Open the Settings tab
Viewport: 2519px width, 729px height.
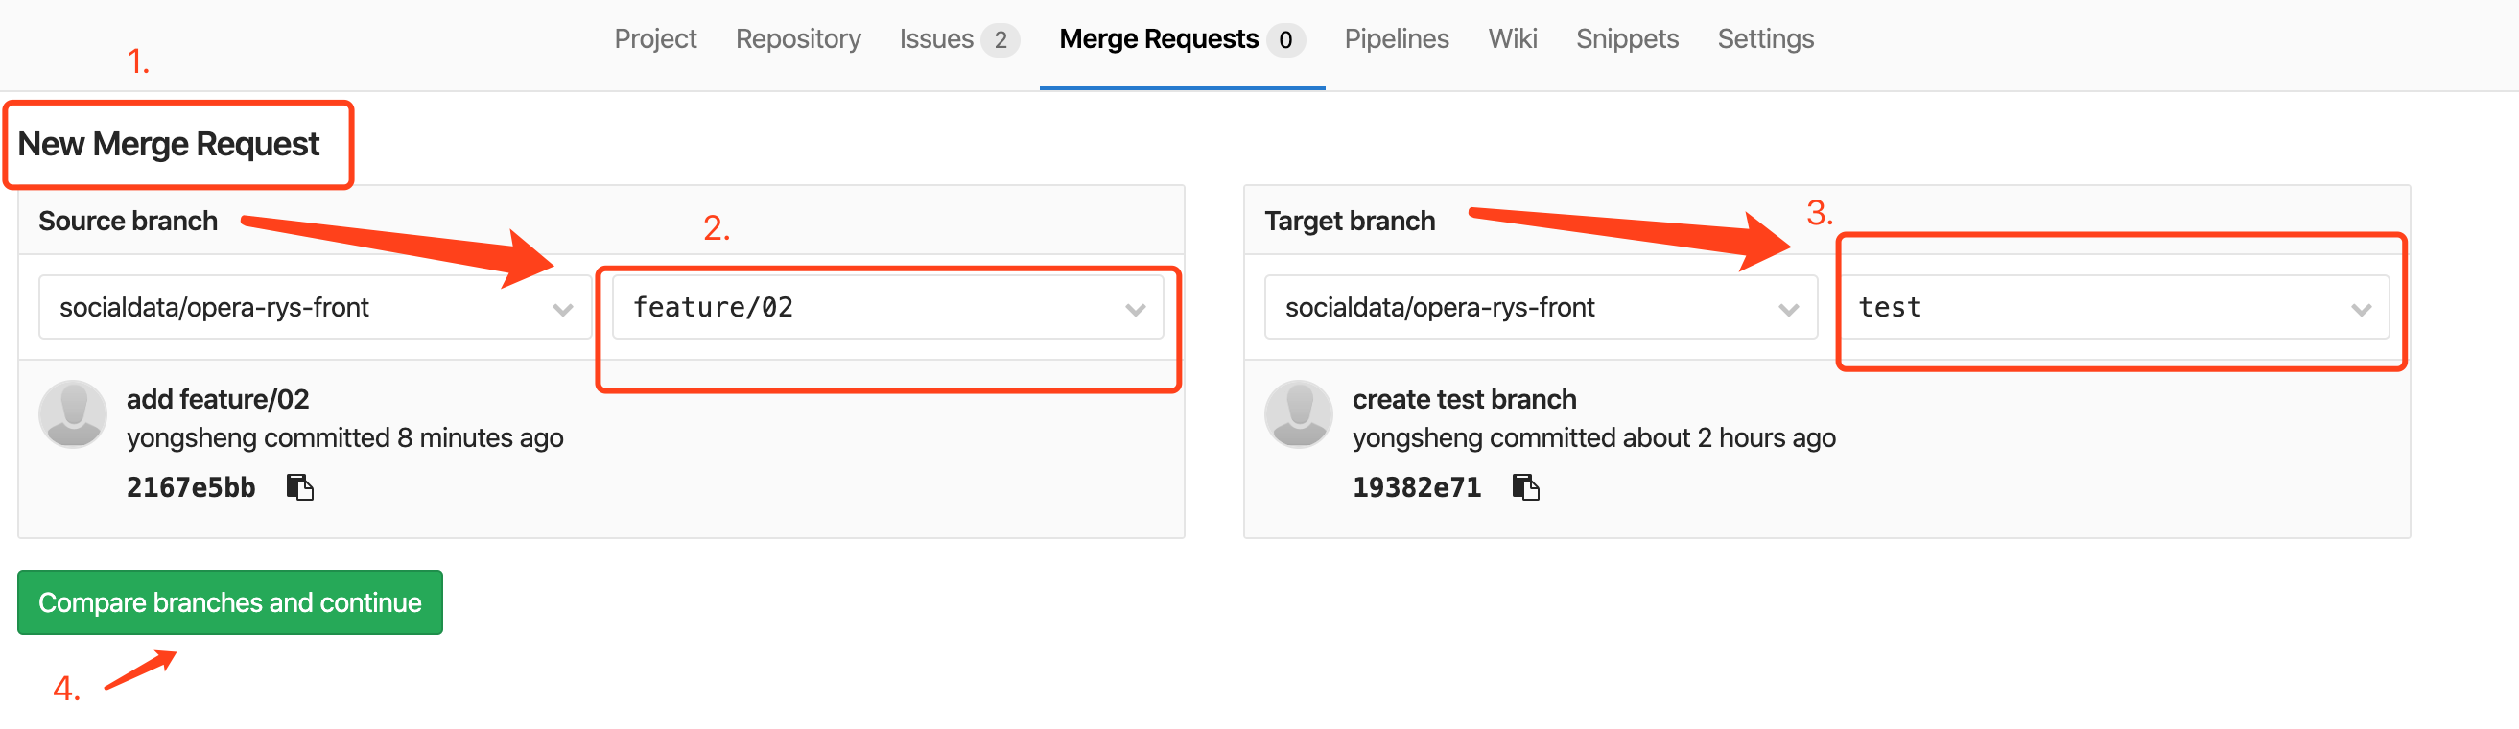pos(1765,39)
